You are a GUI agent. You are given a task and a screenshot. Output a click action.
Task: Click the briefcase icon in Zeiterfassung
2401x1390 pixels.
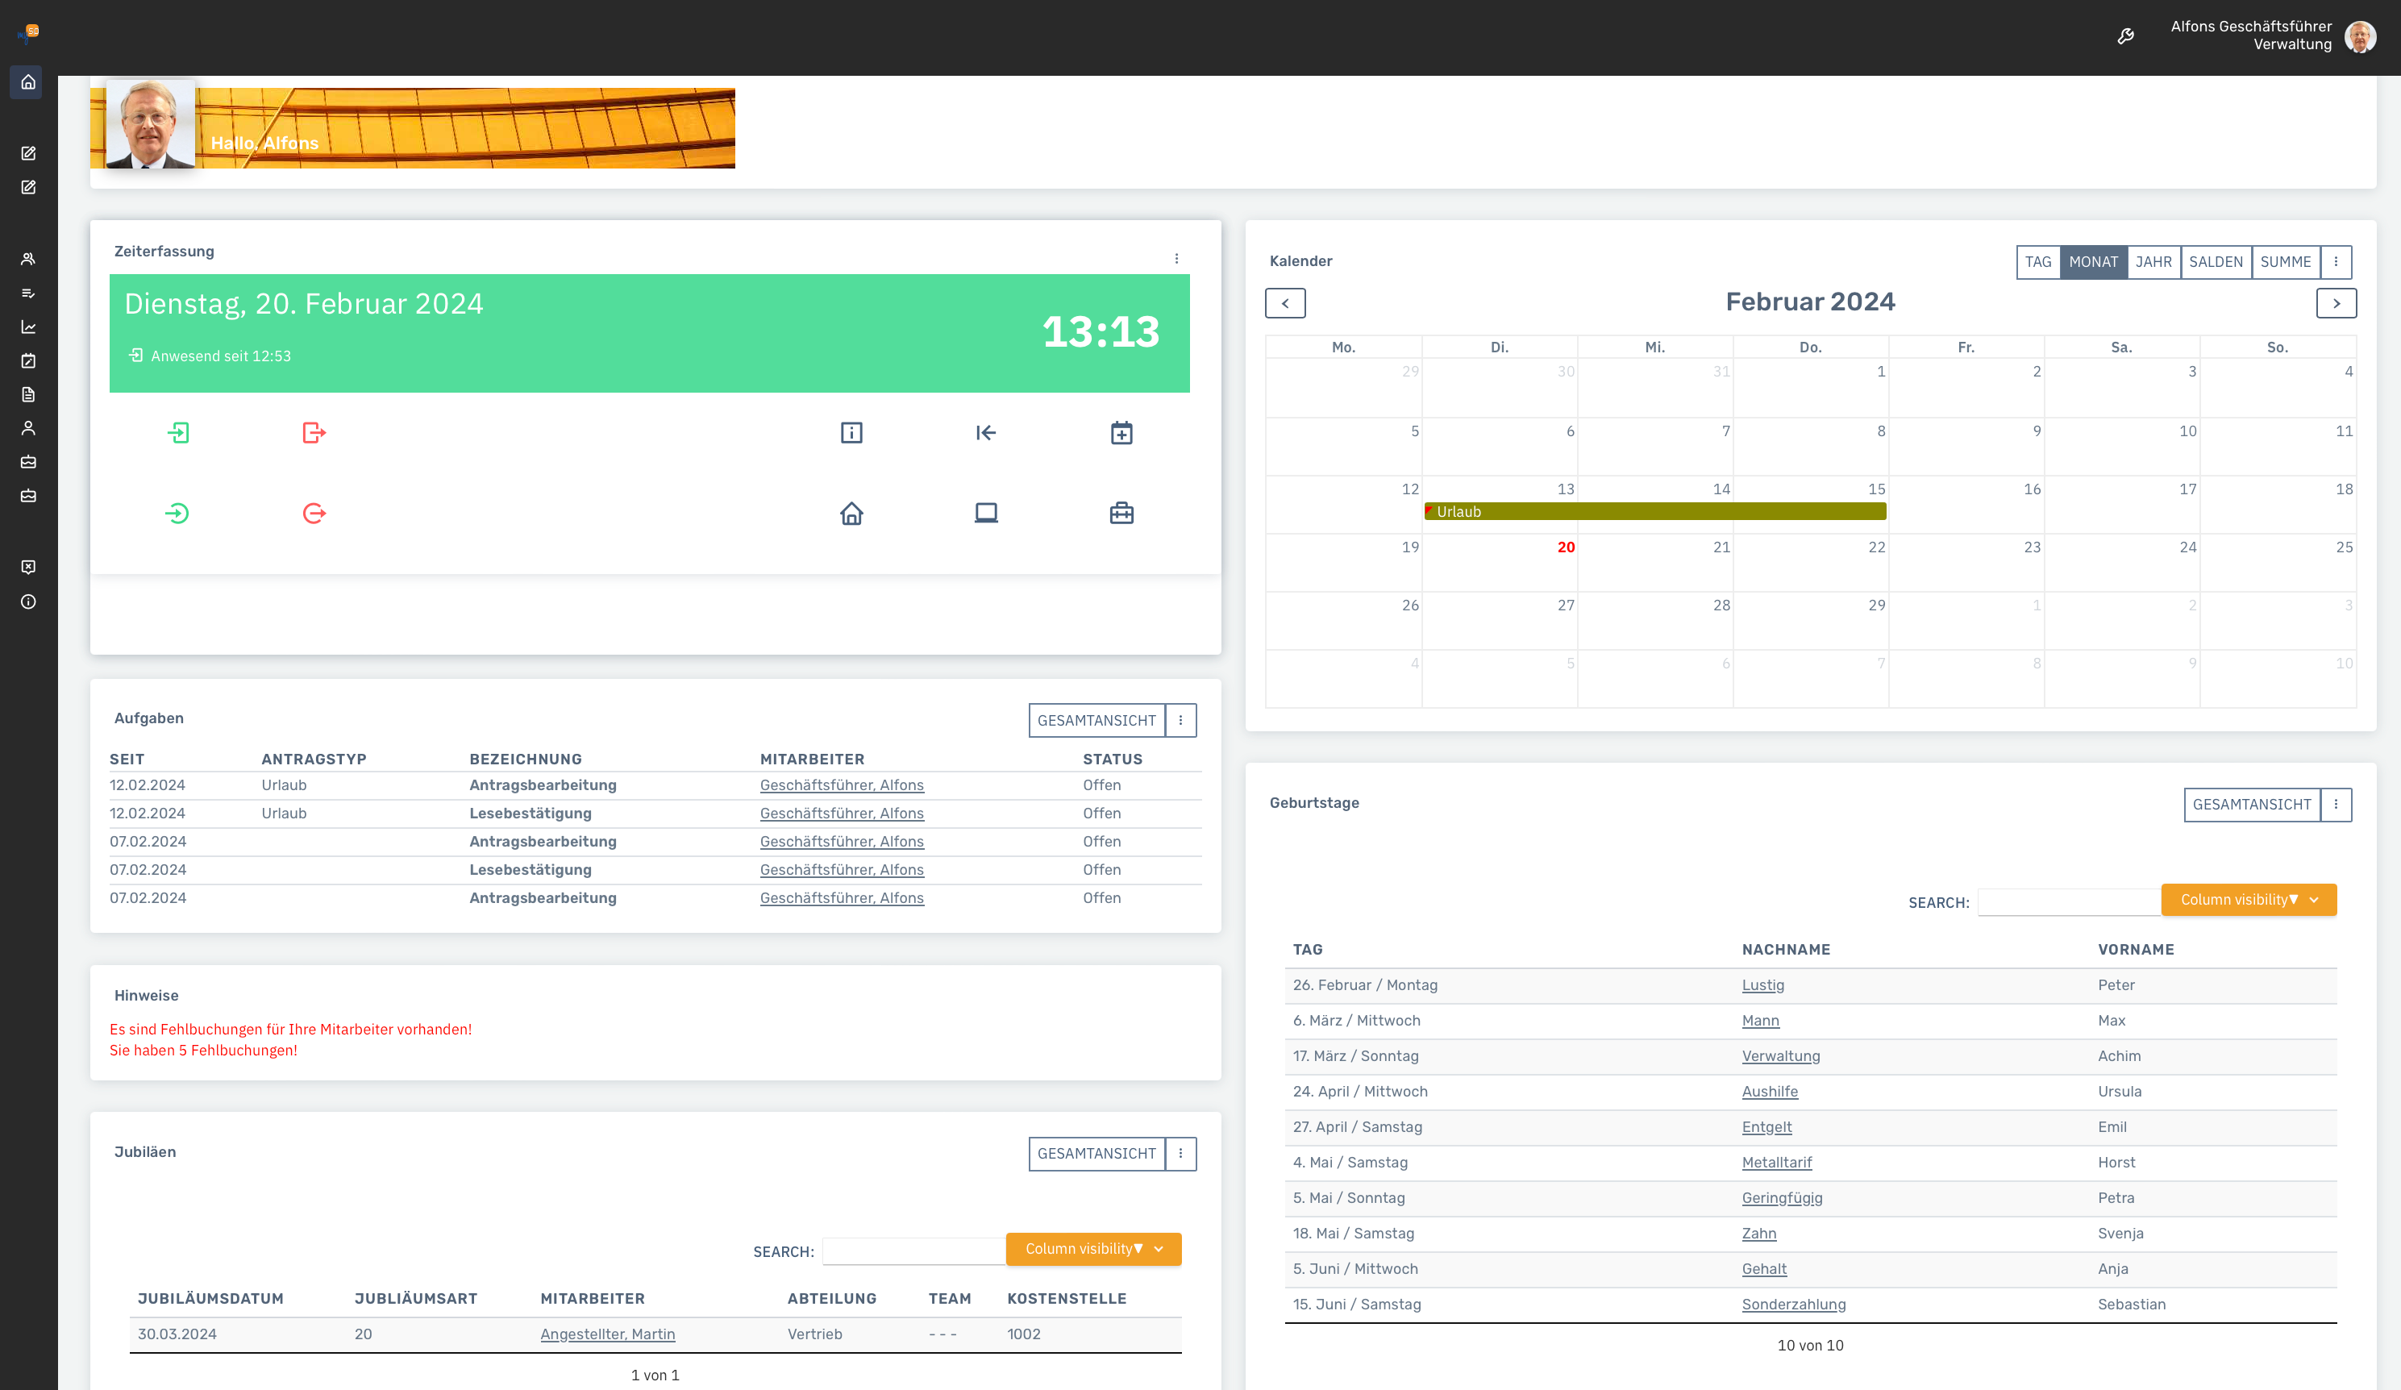coord(1121,514)
